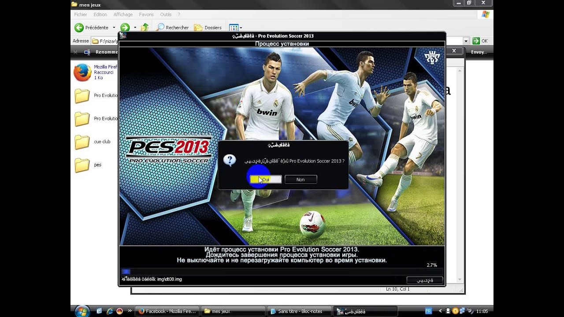The width and height of the screenshot is (564, 317).
Task: Click the 11:05 taskbar clock
Action: pos(482,311)
